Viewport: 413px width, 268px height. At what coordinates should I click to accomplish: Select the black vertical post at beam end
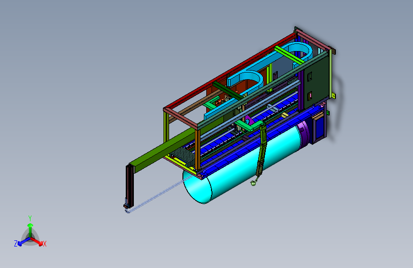click(x=129, y=186)
